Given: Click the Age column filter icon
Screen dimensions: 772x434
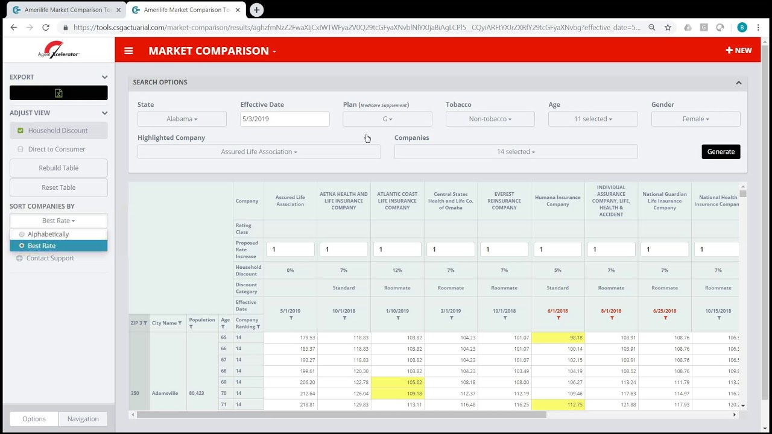Looking at the screenshot, I should (x=223, y=327).
